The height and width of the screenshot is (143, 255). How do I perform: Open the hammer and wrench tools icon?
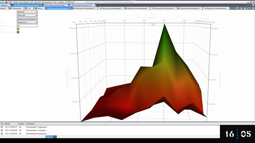[253, 5]
